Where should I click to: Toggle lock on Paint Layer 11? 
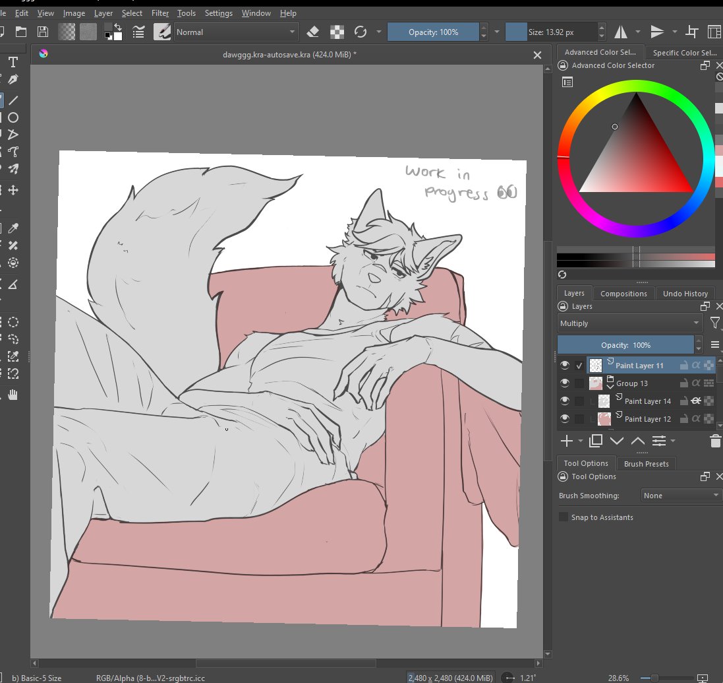click(684, 366)
